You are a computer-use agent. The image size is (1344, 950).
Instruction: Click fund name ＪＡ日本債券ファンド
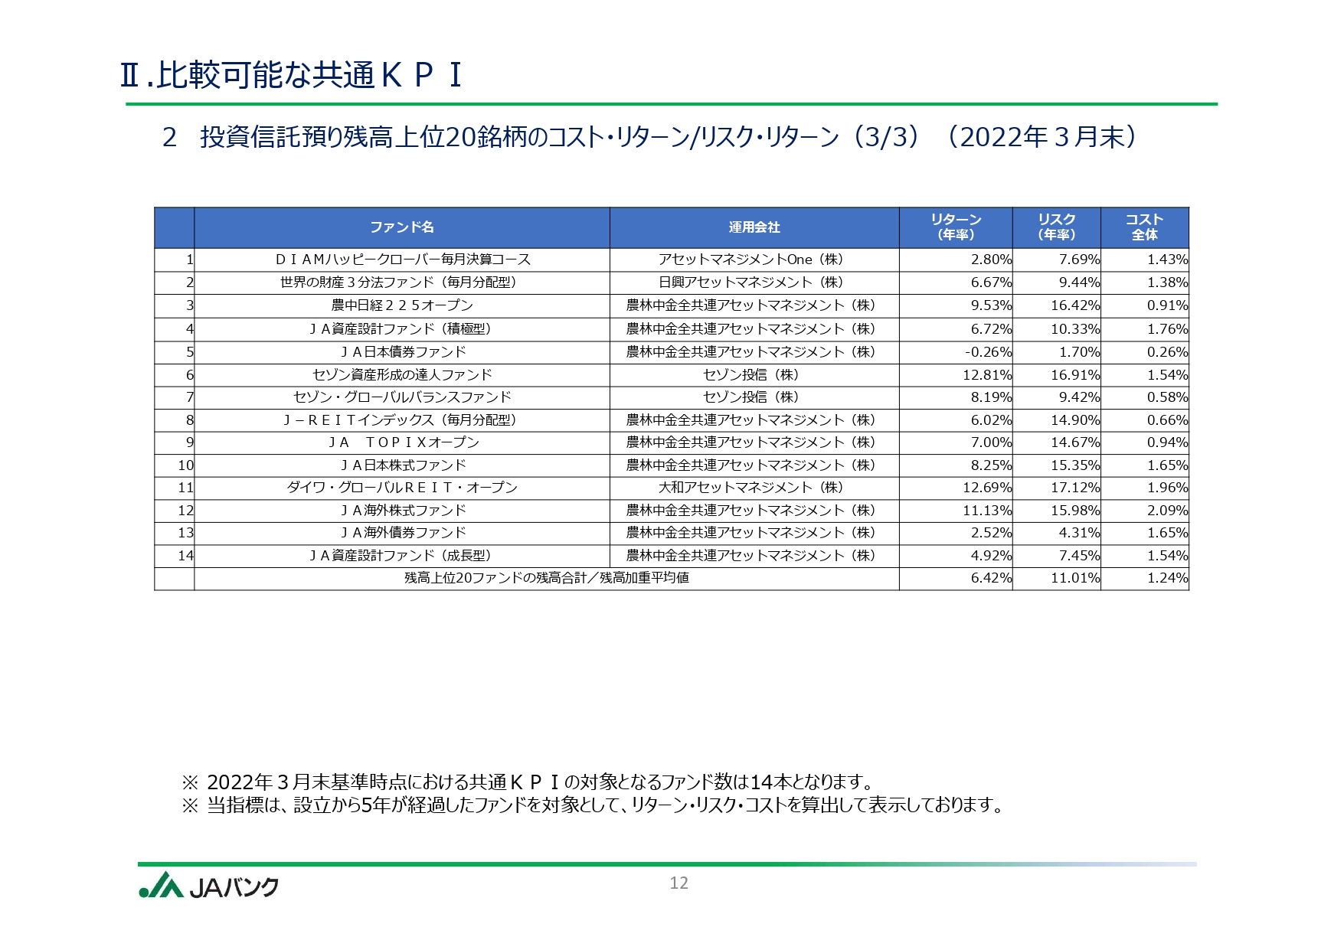[402, 352]
